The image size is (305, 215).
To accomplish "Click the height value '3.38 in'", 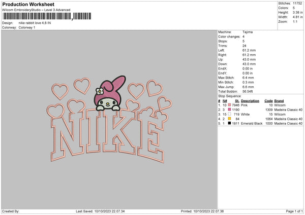I will pyautogui.click(x=297, y=12).
